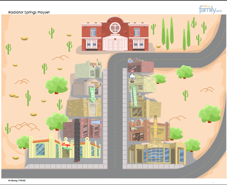Select the red brick courthouse building
This screenshot has height=185, width=227.
[115, 34]
